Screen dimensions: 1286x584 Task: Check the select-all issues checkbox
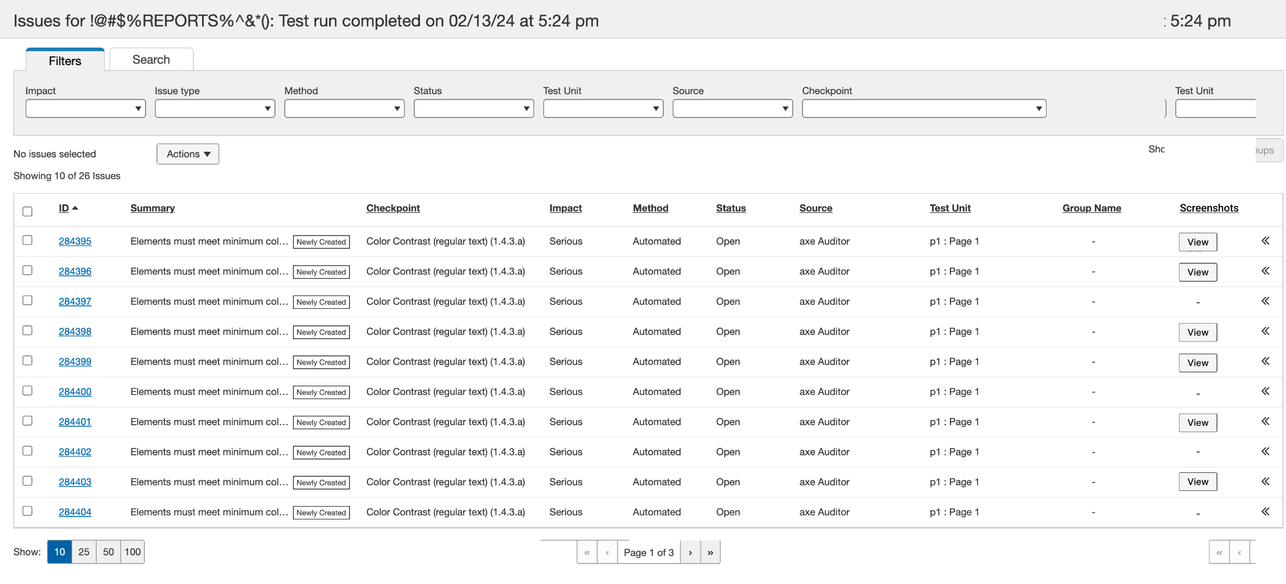point(27,211)
